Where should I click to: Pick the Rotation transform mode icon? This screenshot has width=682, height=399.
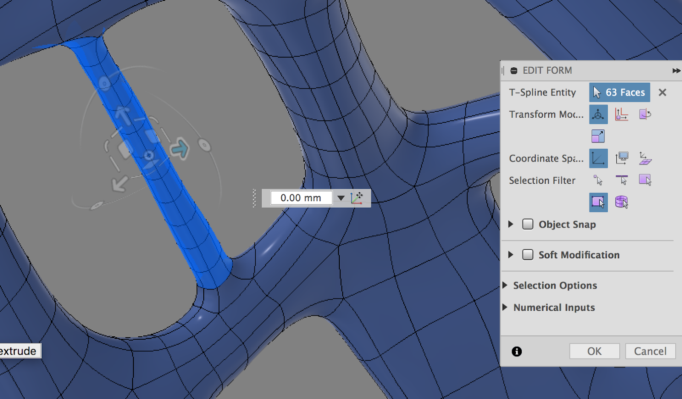[x=645, y=114]
